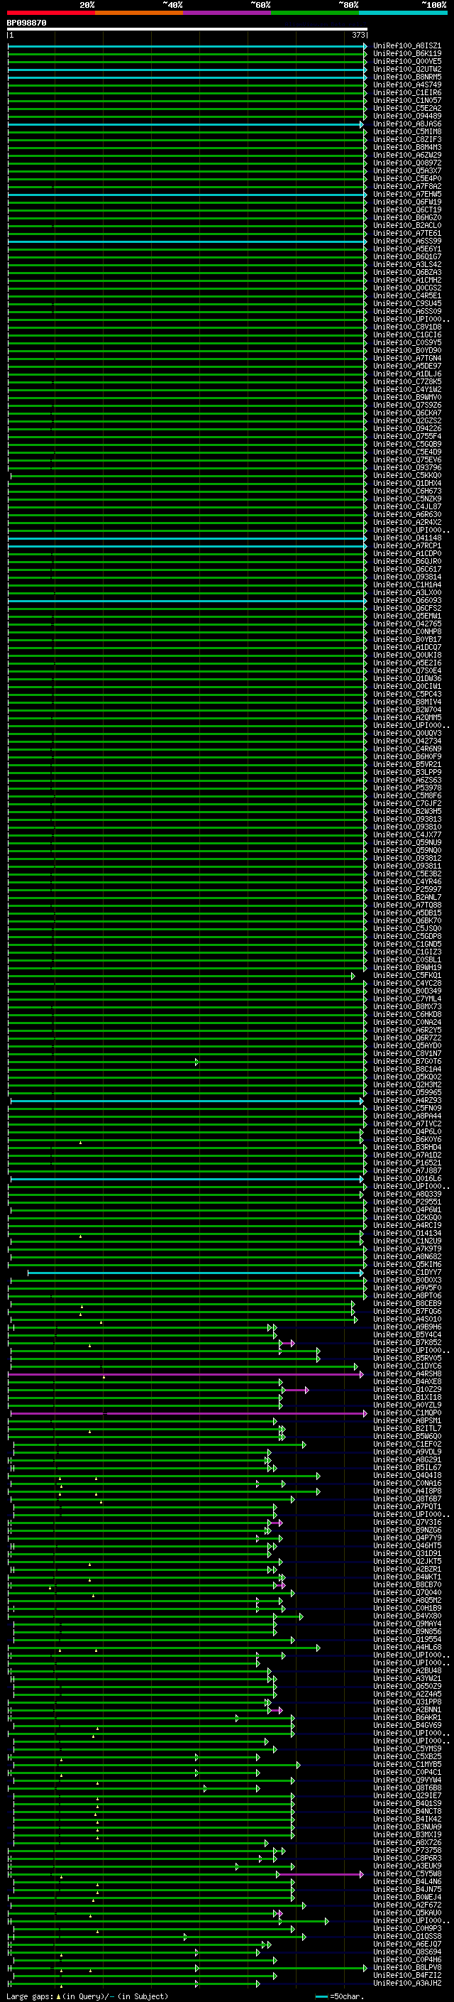Open hit UniRef100_Q2UTW2

407,69
